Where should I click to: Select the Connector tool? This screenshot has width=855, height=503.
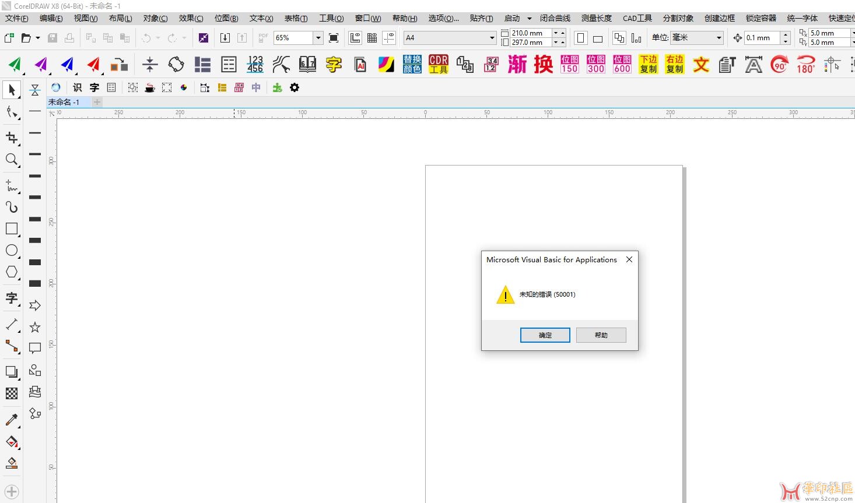pyautogui.click(x=12, y=346)
